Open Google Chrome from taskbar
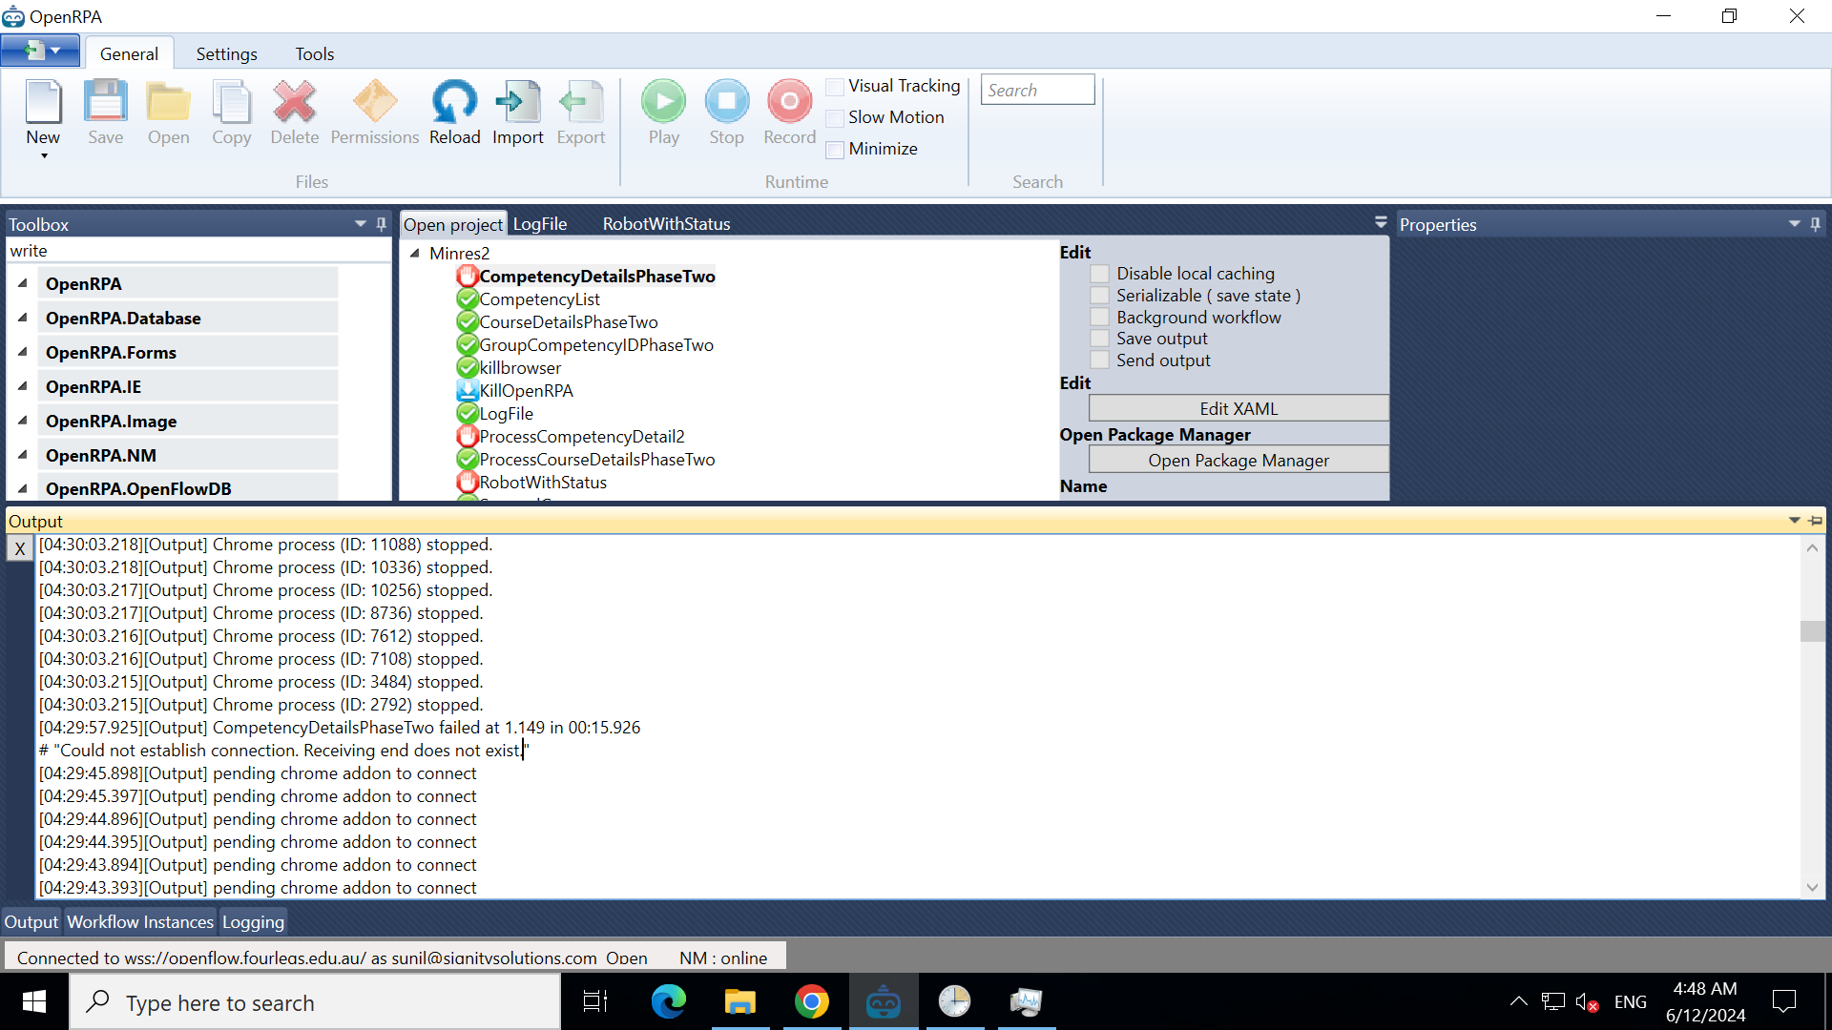 point(811,1001)
